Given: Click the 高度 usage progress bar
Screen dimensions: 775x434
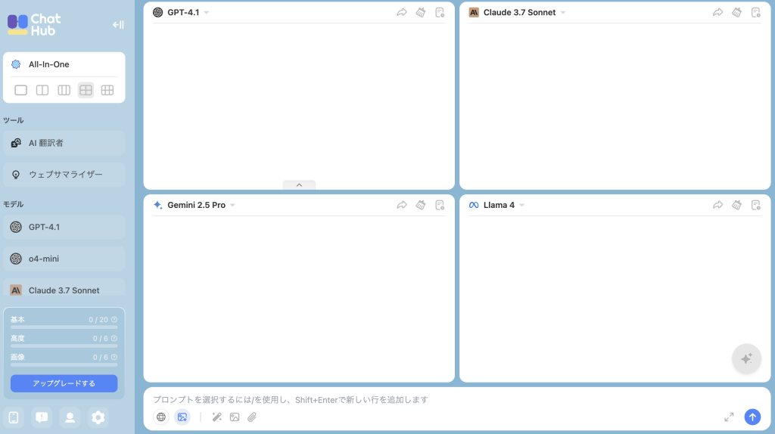Looking at the screenshot, I should coord(64,346).
